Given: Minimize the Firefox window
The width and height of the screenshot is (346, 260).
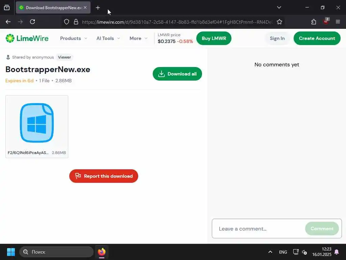Looking at the screenshot, I should (307, 7).
